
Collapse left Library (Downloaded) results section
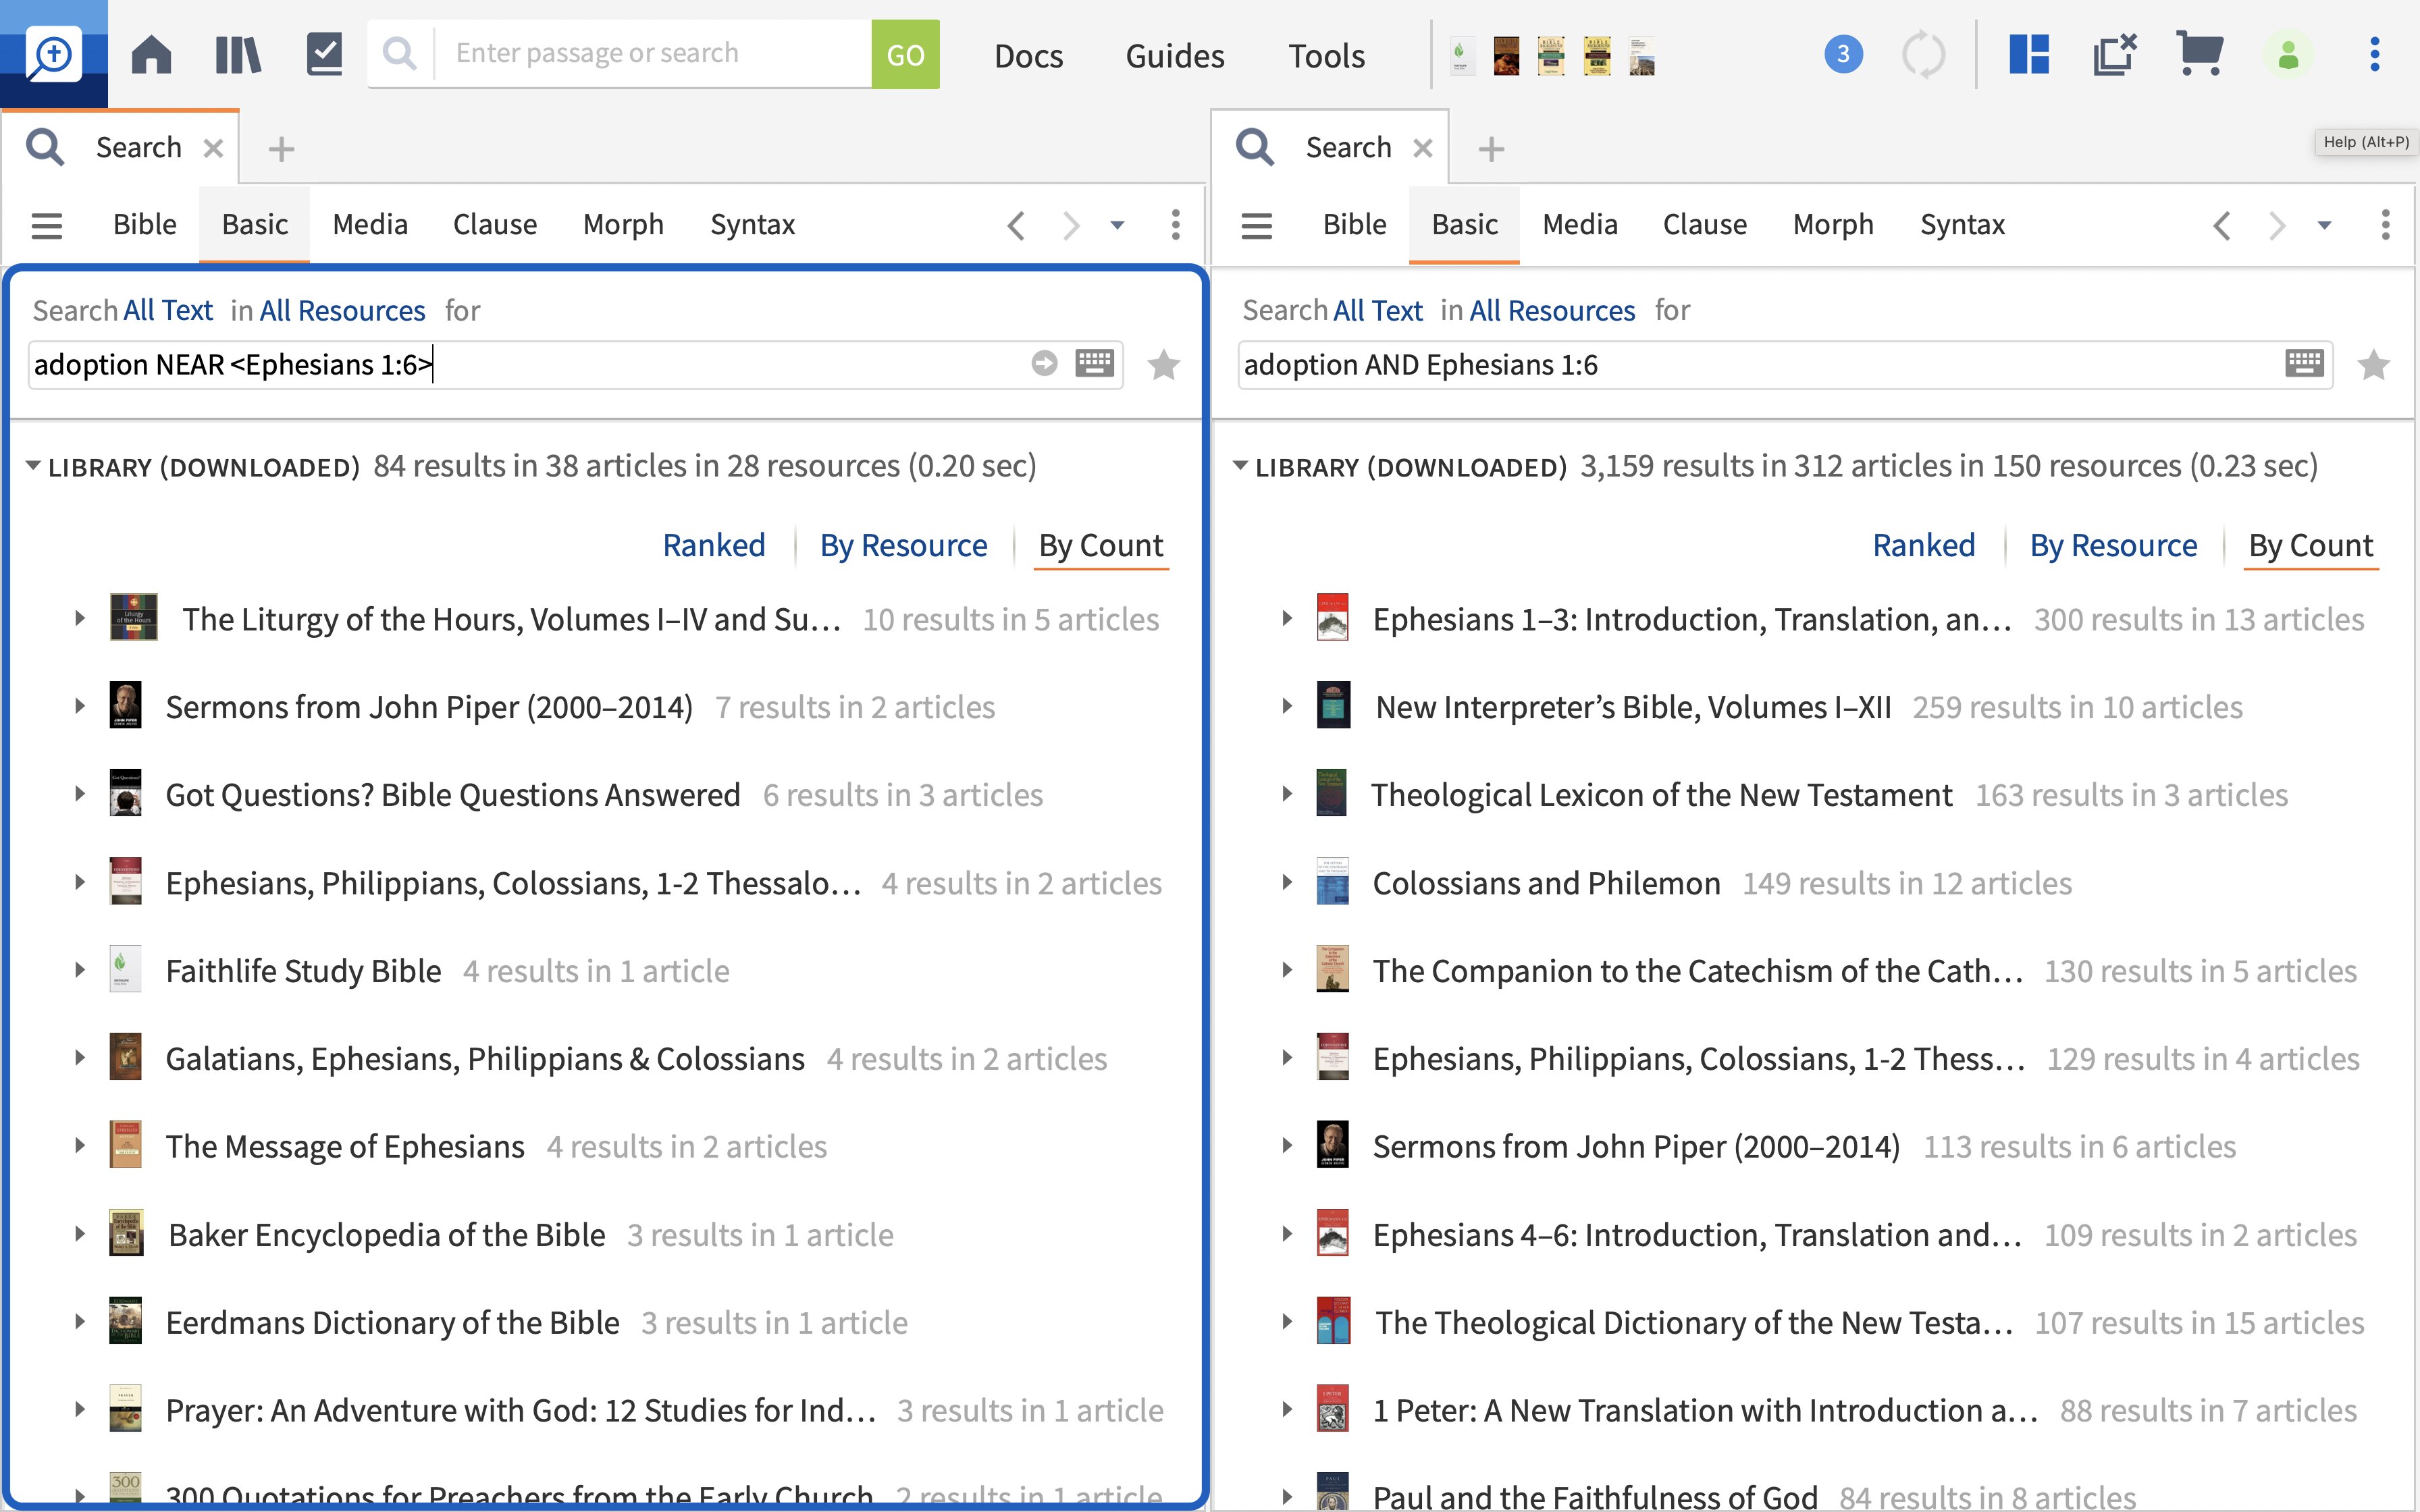coord(33,466)
